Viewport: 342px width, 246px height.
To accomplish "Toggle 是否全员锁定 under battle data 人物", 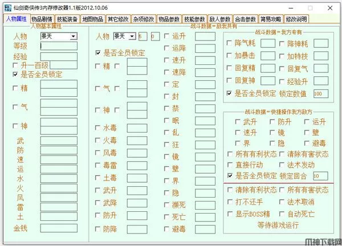I will tap(98, 53).
